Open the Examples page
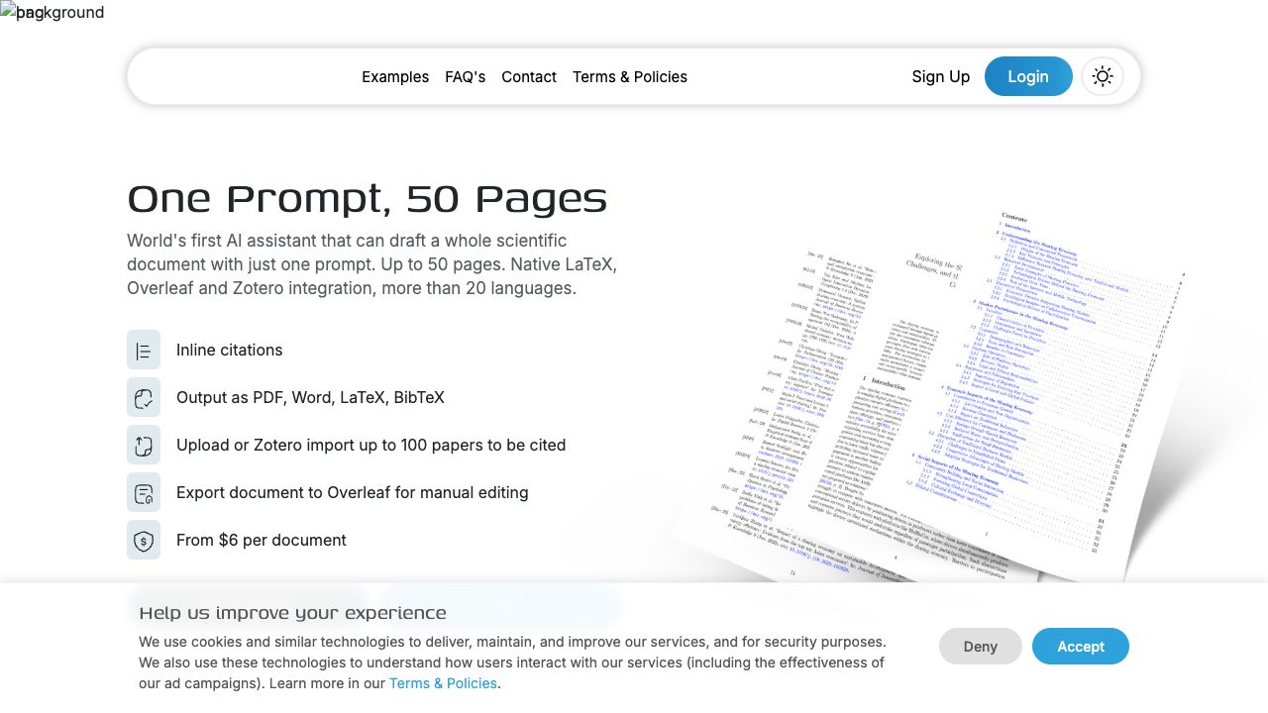 pos(395,76)
